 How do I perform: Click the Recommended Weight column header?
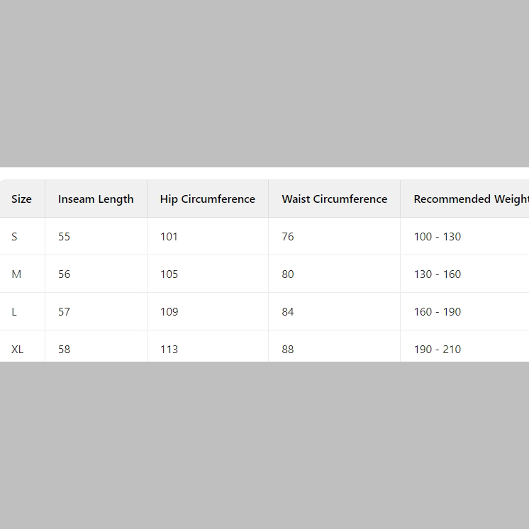(x=470, y=199)
